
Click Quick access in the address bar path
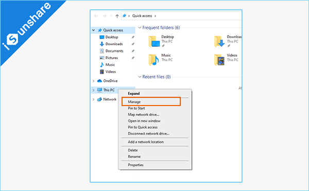click(x=142, y=16)
